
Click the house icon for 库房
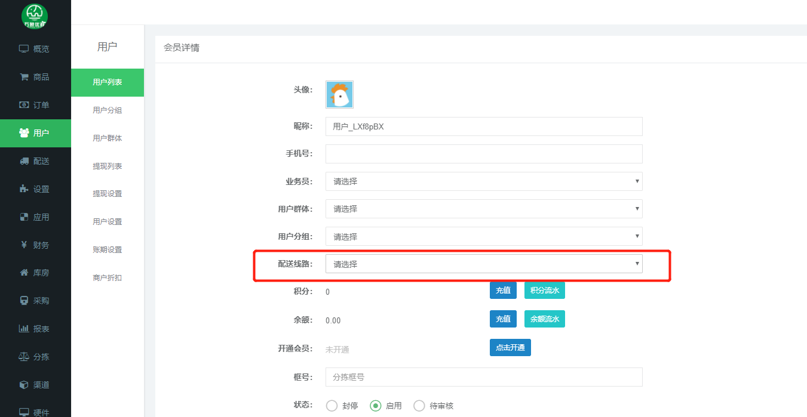click(24, 273)
